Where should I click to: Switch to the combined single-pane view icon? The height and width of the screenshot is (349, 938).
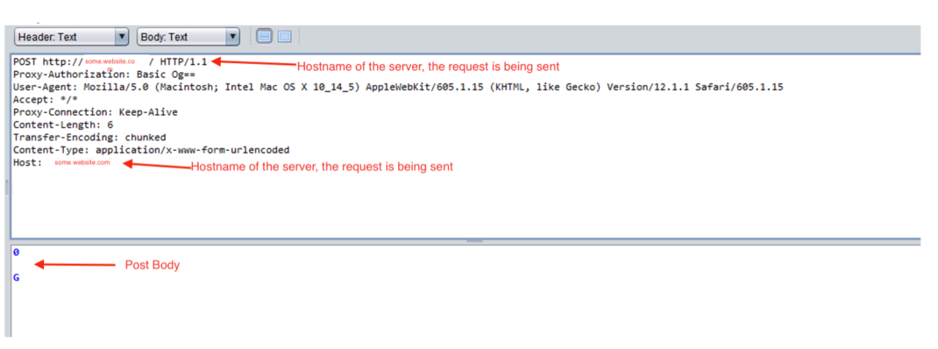[x=284, y=37]
